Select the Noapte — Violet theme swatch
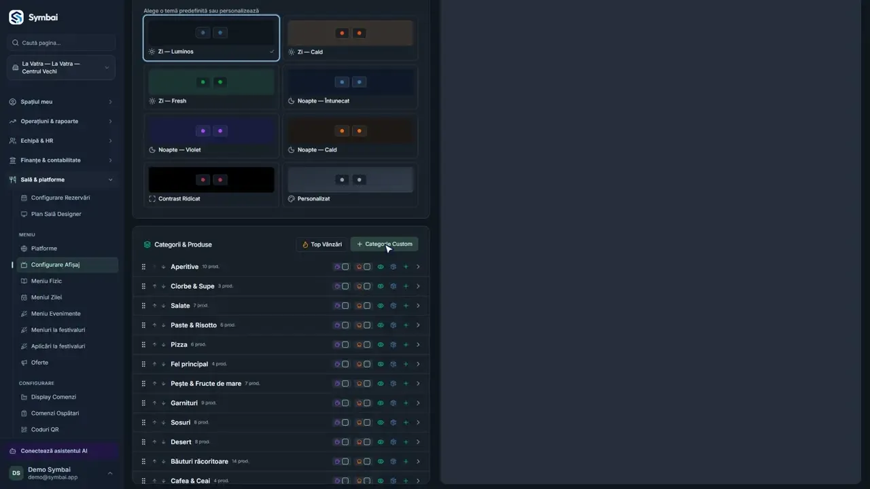Viewport: 870px width, 489px height. click(211, 136)
